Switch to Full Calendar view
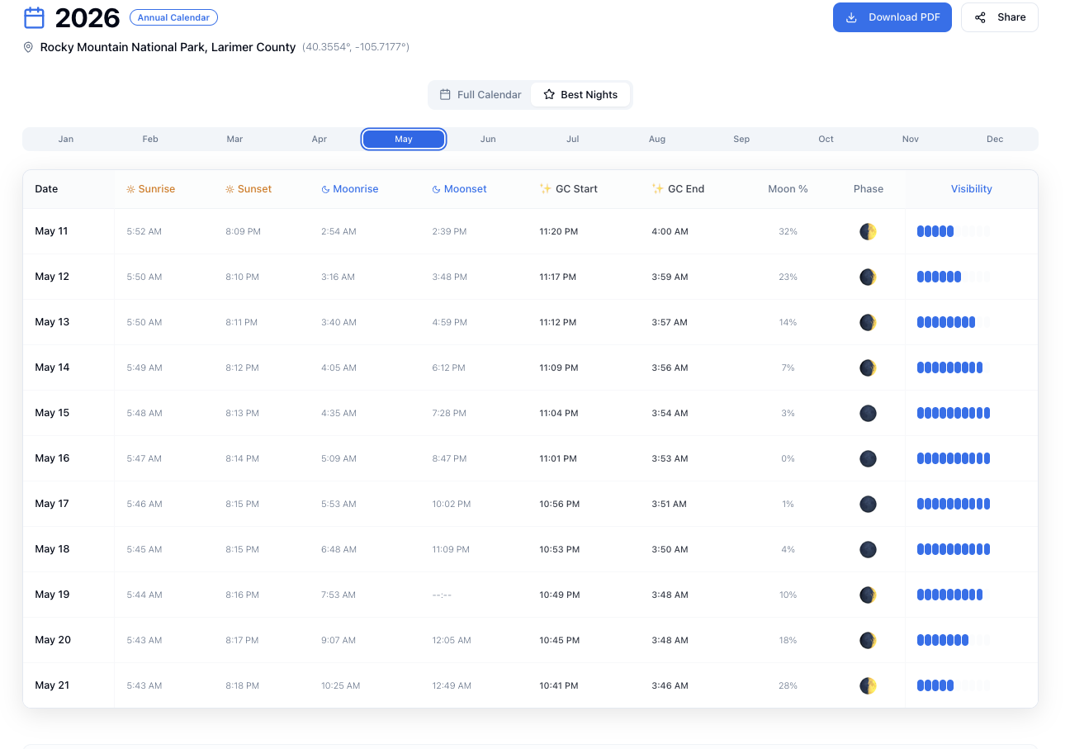1070x749 pixels. (481, 95)
